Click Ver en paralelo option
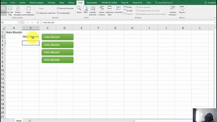 [x=143, y=7]
